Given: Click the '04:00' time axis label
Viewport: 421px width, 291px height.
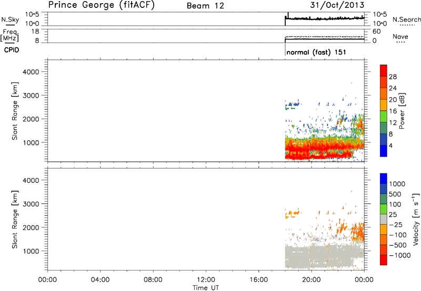Looking at the screenshot, I should pyautogui.click(x=100, y=280).
